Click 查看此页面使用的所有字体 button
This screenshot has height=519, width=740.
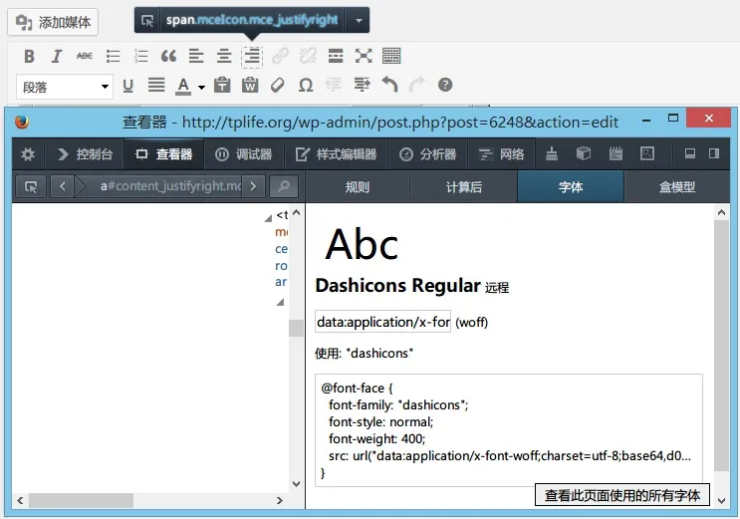tap(621, 495)
